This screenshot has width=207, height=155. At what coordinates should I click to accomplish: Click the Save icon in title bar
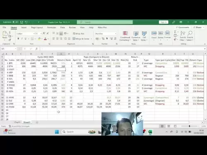(x=22, y=22)
